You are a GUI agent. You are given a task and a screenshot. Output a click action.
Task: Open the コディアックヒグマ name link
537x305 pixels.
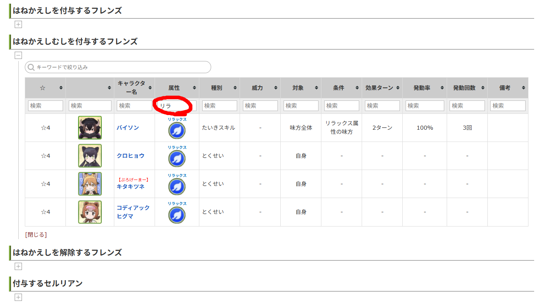click(133, 212)
